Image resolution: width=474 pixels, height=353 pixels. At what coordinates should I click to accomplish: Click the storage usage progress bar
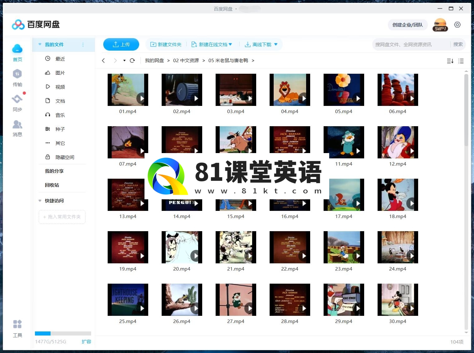tap(63, 333)
